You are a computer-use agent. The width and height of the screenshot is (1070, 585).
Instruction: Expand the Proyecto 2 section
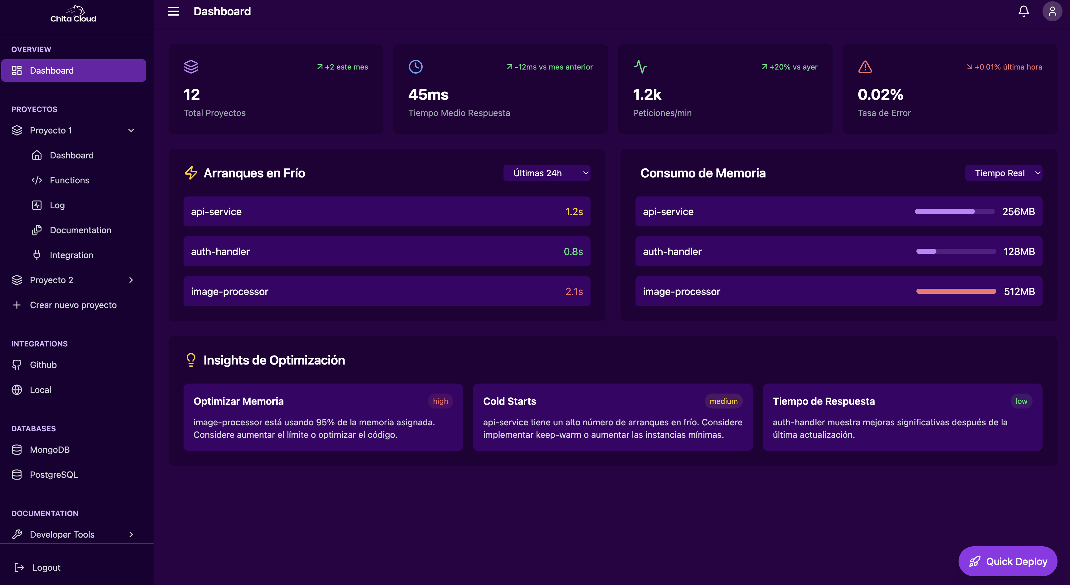tap(131, 280)
